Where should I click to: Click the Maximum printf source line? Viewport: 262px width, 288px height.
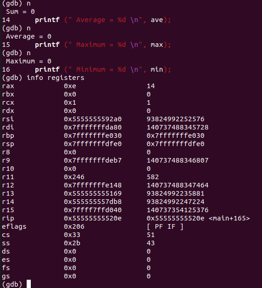86,45
